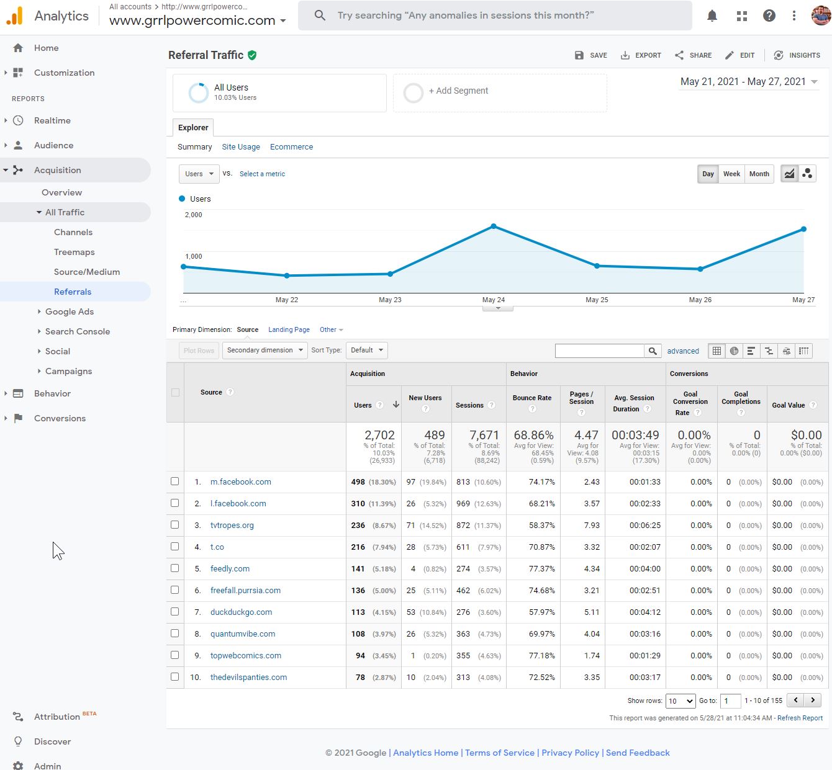The image size is (832, 770).
Task: Select the data table view icon
Action: pyautogui.click(x=717, y=351)
